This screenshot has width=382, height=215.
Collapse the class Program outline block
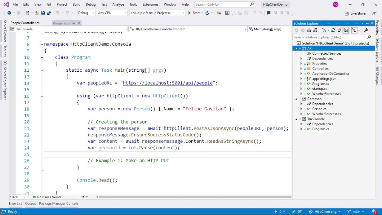(x=41, y=57)
